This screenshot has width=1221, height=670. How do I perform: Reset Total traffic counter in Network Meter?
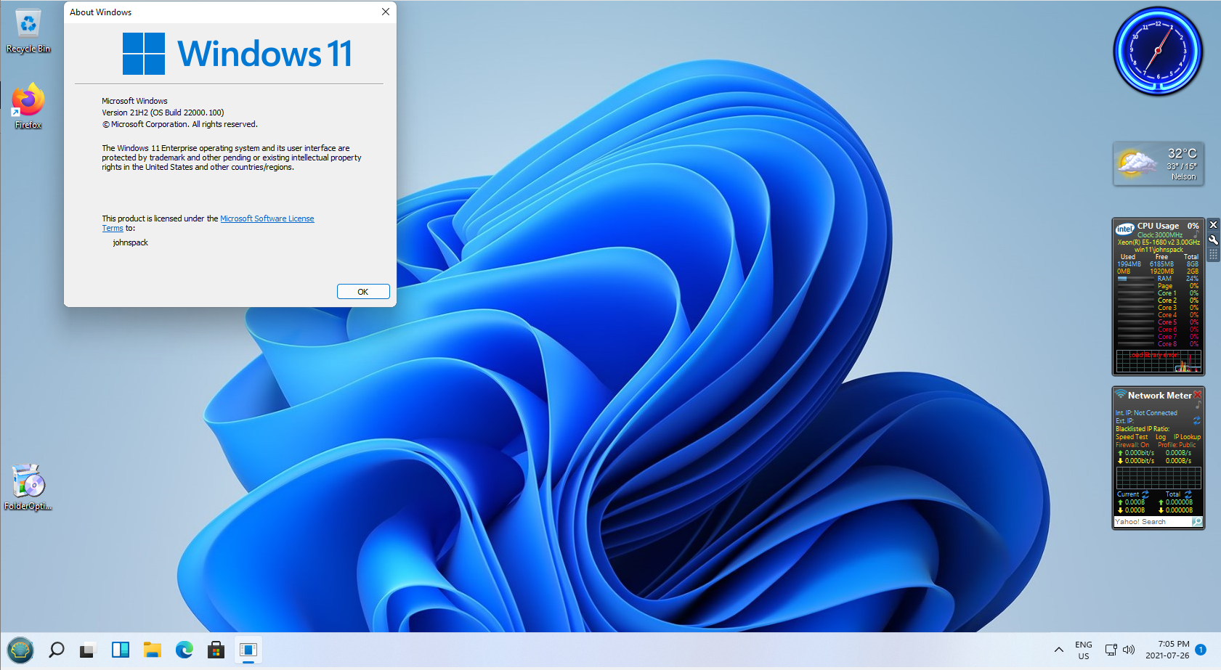[1188, 494]
